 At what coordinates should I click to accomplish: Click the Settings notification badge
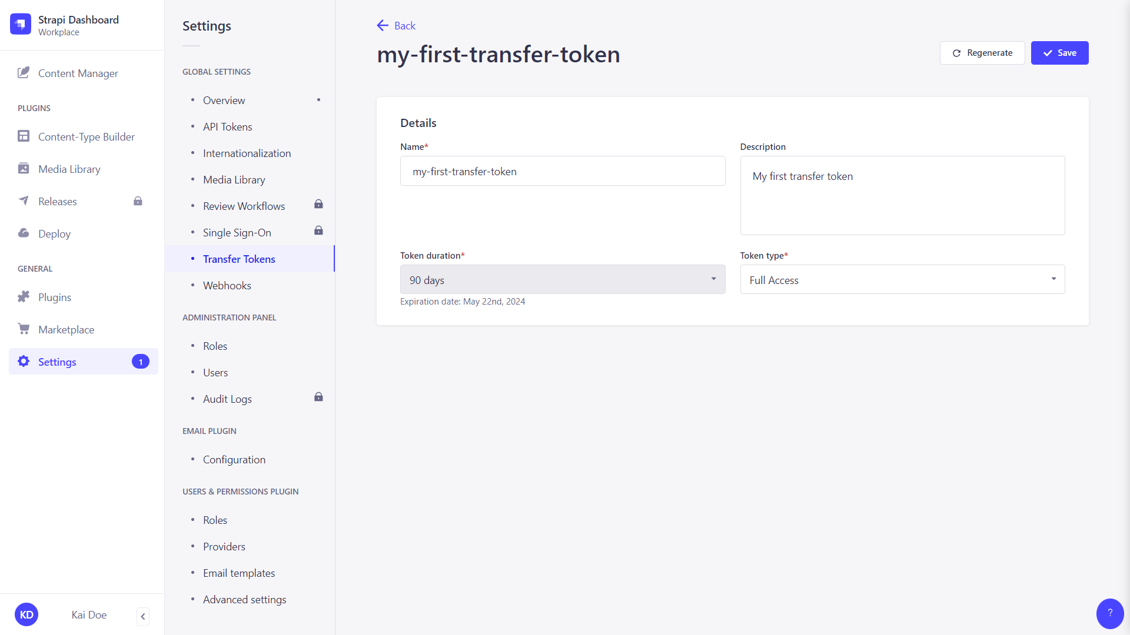point(139,362)
